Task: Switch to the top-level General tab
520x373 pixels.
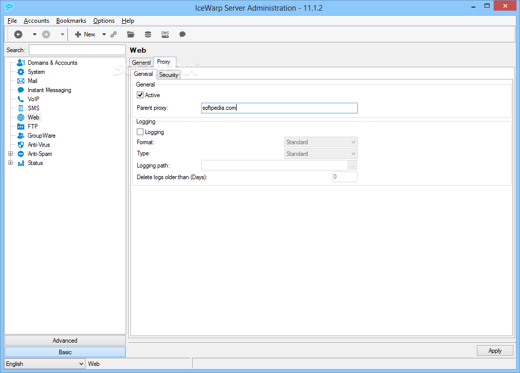Action: click(x=141, y=63)
